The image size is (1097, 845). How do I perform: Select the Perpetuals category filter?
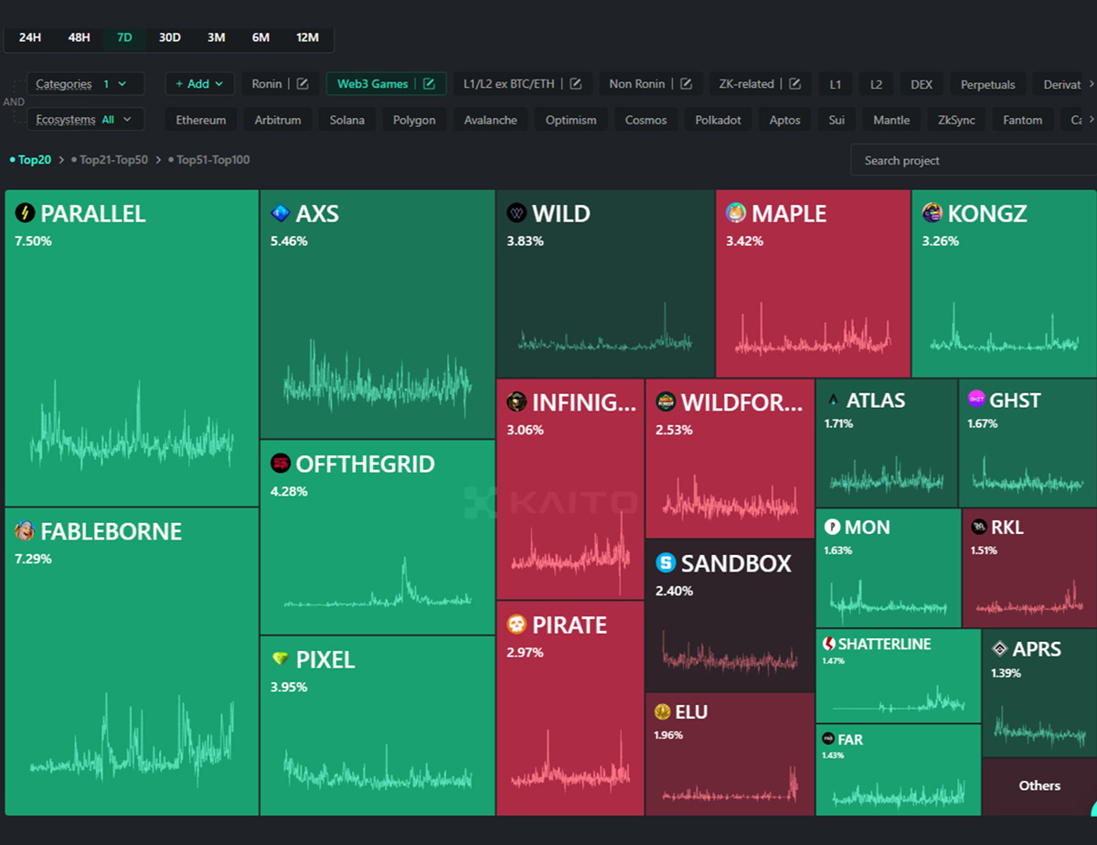tap(988, 84)
